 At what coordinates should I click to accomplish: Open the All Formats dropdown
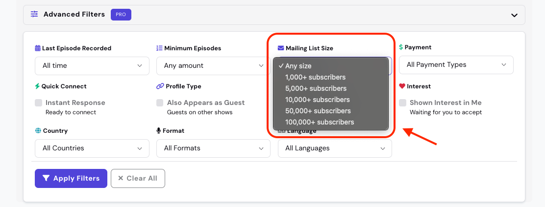point(213,148)
